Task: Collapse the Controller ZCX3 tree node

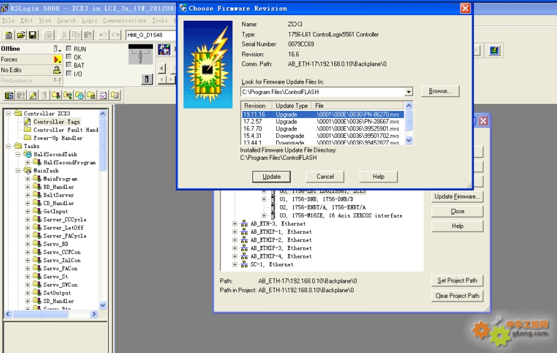Action: point(8,113)
